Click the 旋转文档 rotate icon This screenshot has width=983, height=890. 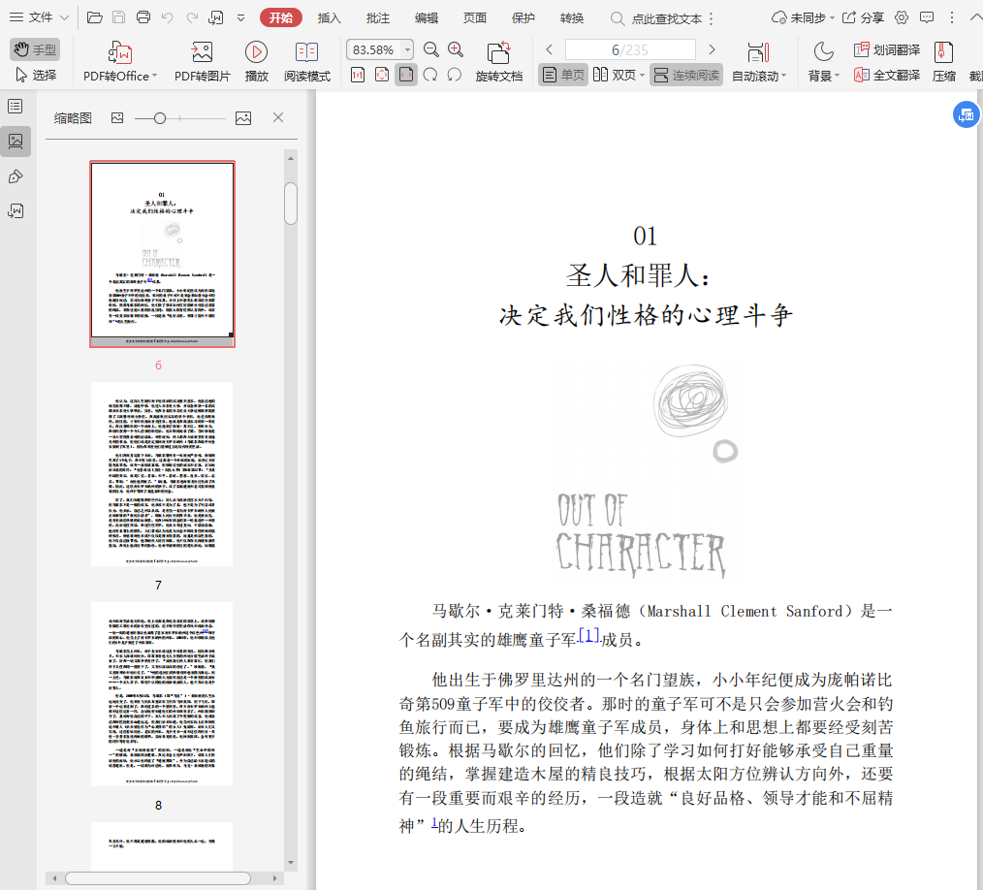499,61
